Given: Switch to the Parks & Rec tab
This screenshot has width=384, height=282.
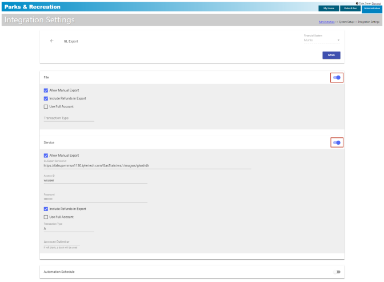Looking at the screenshot, I should pyautogui.click(x=350, y=8).
